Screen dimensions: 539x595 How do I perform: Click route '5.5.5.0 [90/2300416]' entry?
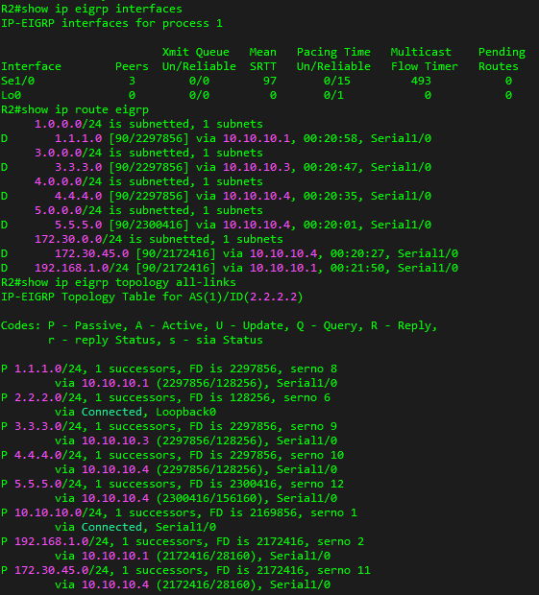tap(216, 225)
